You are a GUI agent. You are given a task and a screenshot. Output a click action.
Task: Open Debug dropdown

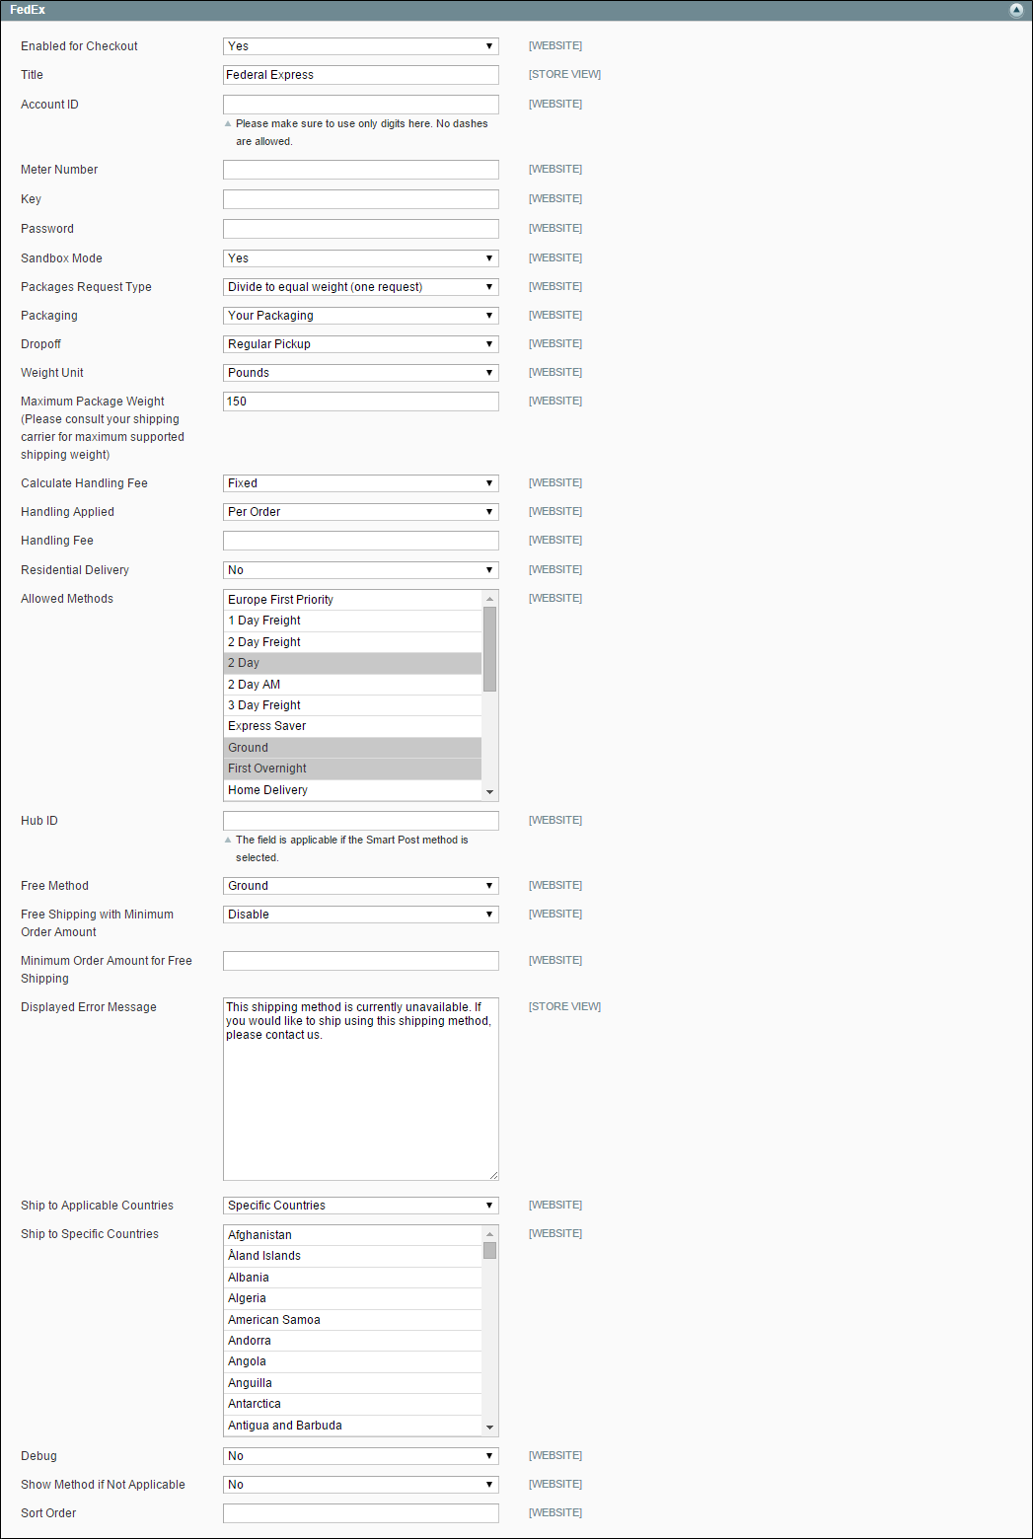[x=361, y=1456]
